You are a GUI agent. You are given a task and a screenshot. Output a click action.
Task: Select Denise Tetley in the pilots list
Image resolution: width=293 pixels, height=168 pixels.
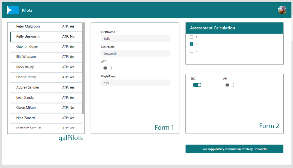coord(46,77)
